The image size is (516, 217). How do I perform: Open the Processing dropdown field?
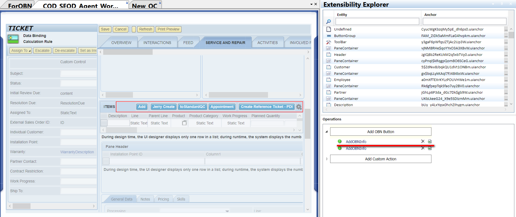pyautogui.click(x=195, y=211)
